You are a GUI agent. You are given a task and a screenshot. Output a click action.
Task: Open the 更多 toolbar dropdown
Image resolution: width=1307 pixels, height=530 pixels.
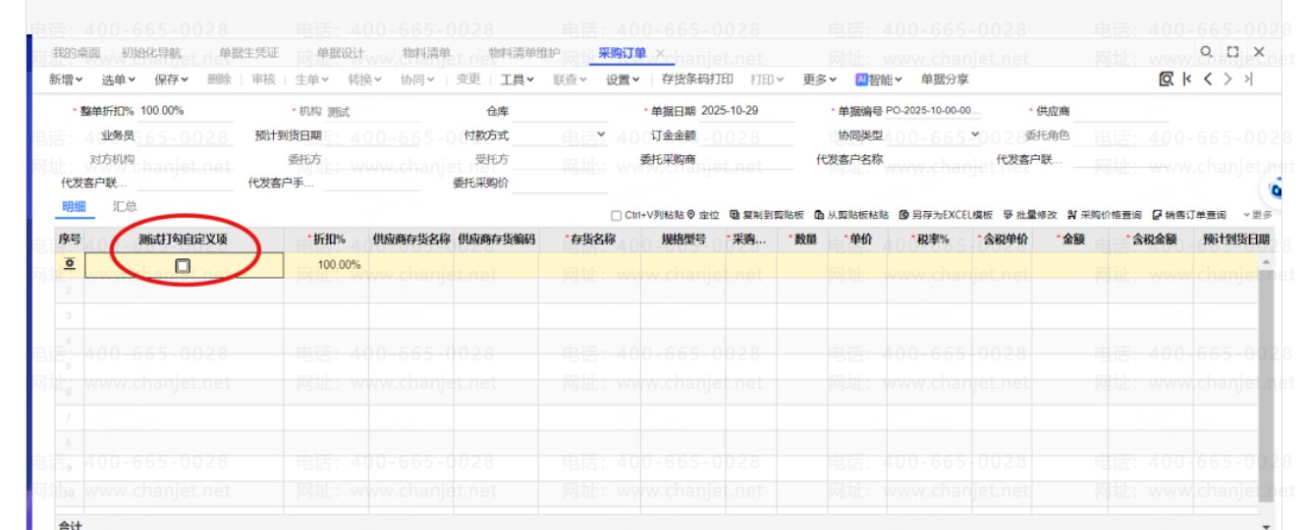pos(819,79)
